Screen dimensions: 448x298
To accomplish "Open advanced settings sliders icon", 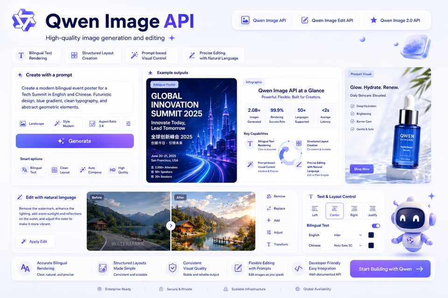I will 129,124.
